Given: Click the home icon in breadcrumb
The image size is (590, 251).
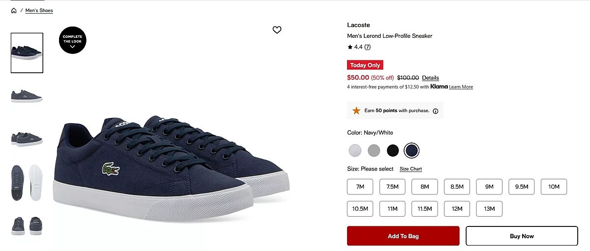Looking at the screenshot, I should pyautogui.click(x=14, y=10).
